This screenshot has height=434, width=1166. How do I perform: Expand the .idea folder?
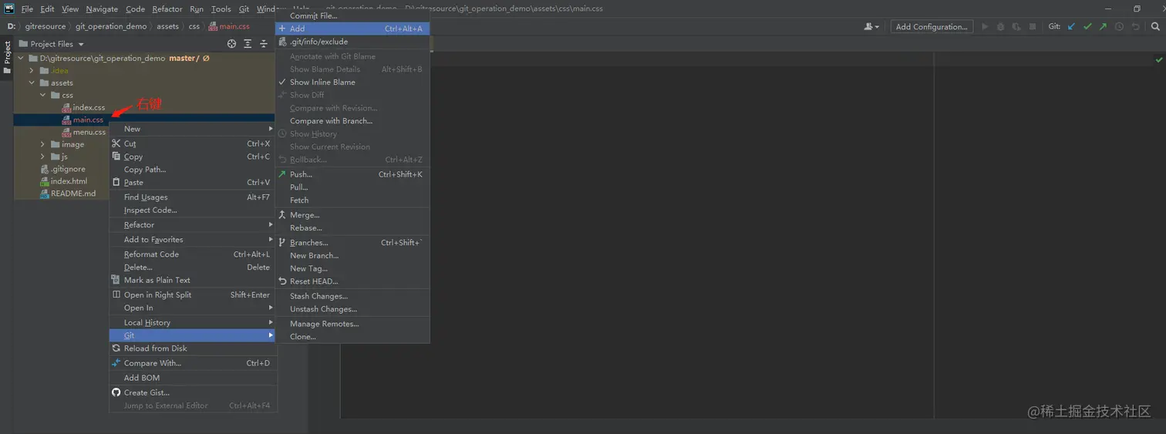(x=32, y=70)
